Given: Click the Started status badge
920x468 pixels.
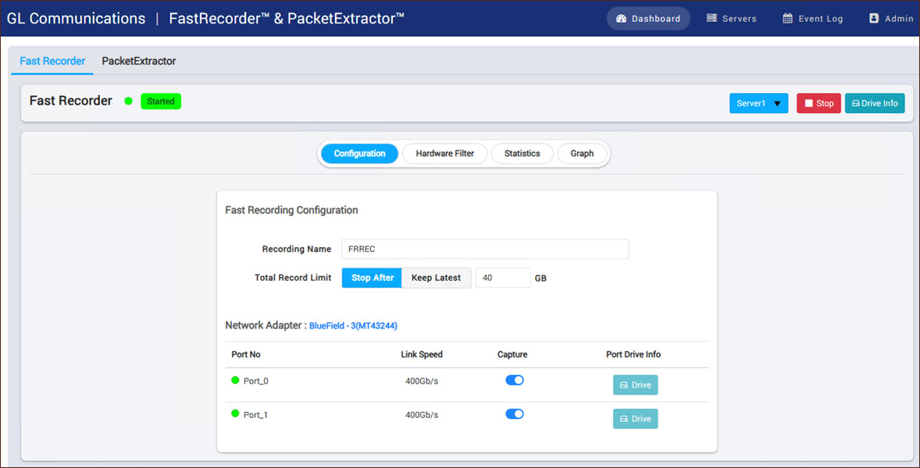Looking at the screenshot, I should click(x=161, y=101).
